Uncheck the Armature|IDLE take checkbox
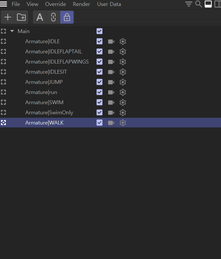221x259 pixels. click(x=99, y=41)
